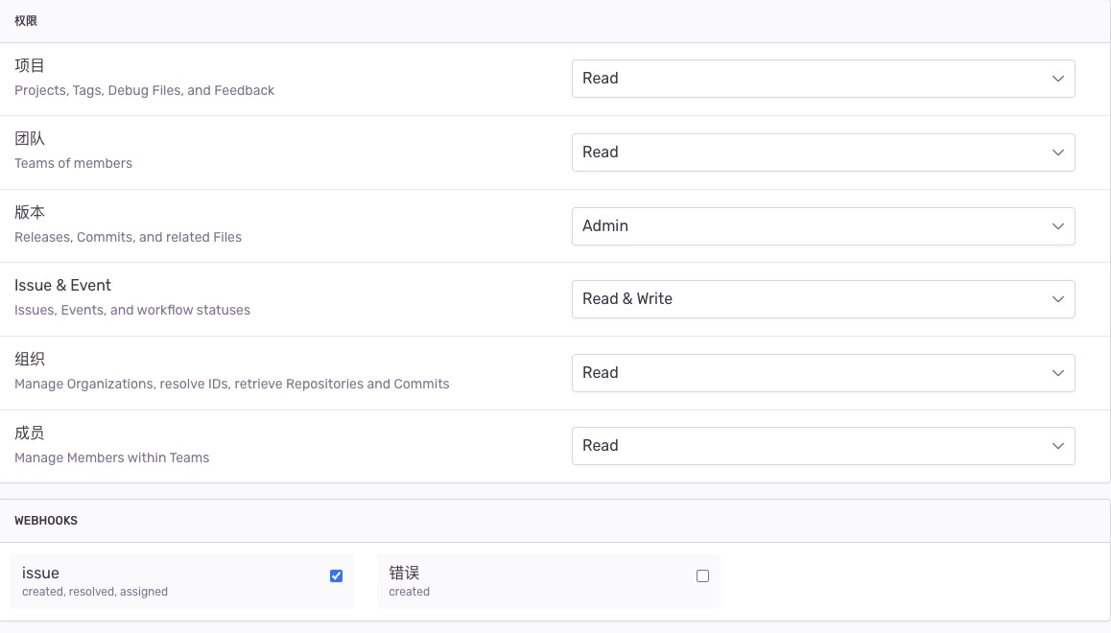Open the 项目 permission dropdown
1111x633 pixels.
[822, 79]
